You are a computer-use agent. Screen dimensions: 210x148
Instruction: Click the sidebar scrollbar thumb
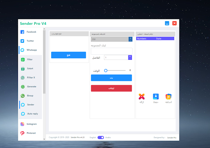[x=44, y=62]
